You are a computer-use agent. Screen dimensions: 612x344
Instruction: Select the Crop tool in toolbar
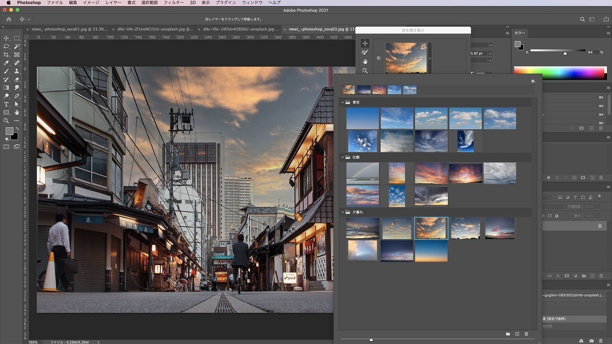pos(7,54)
